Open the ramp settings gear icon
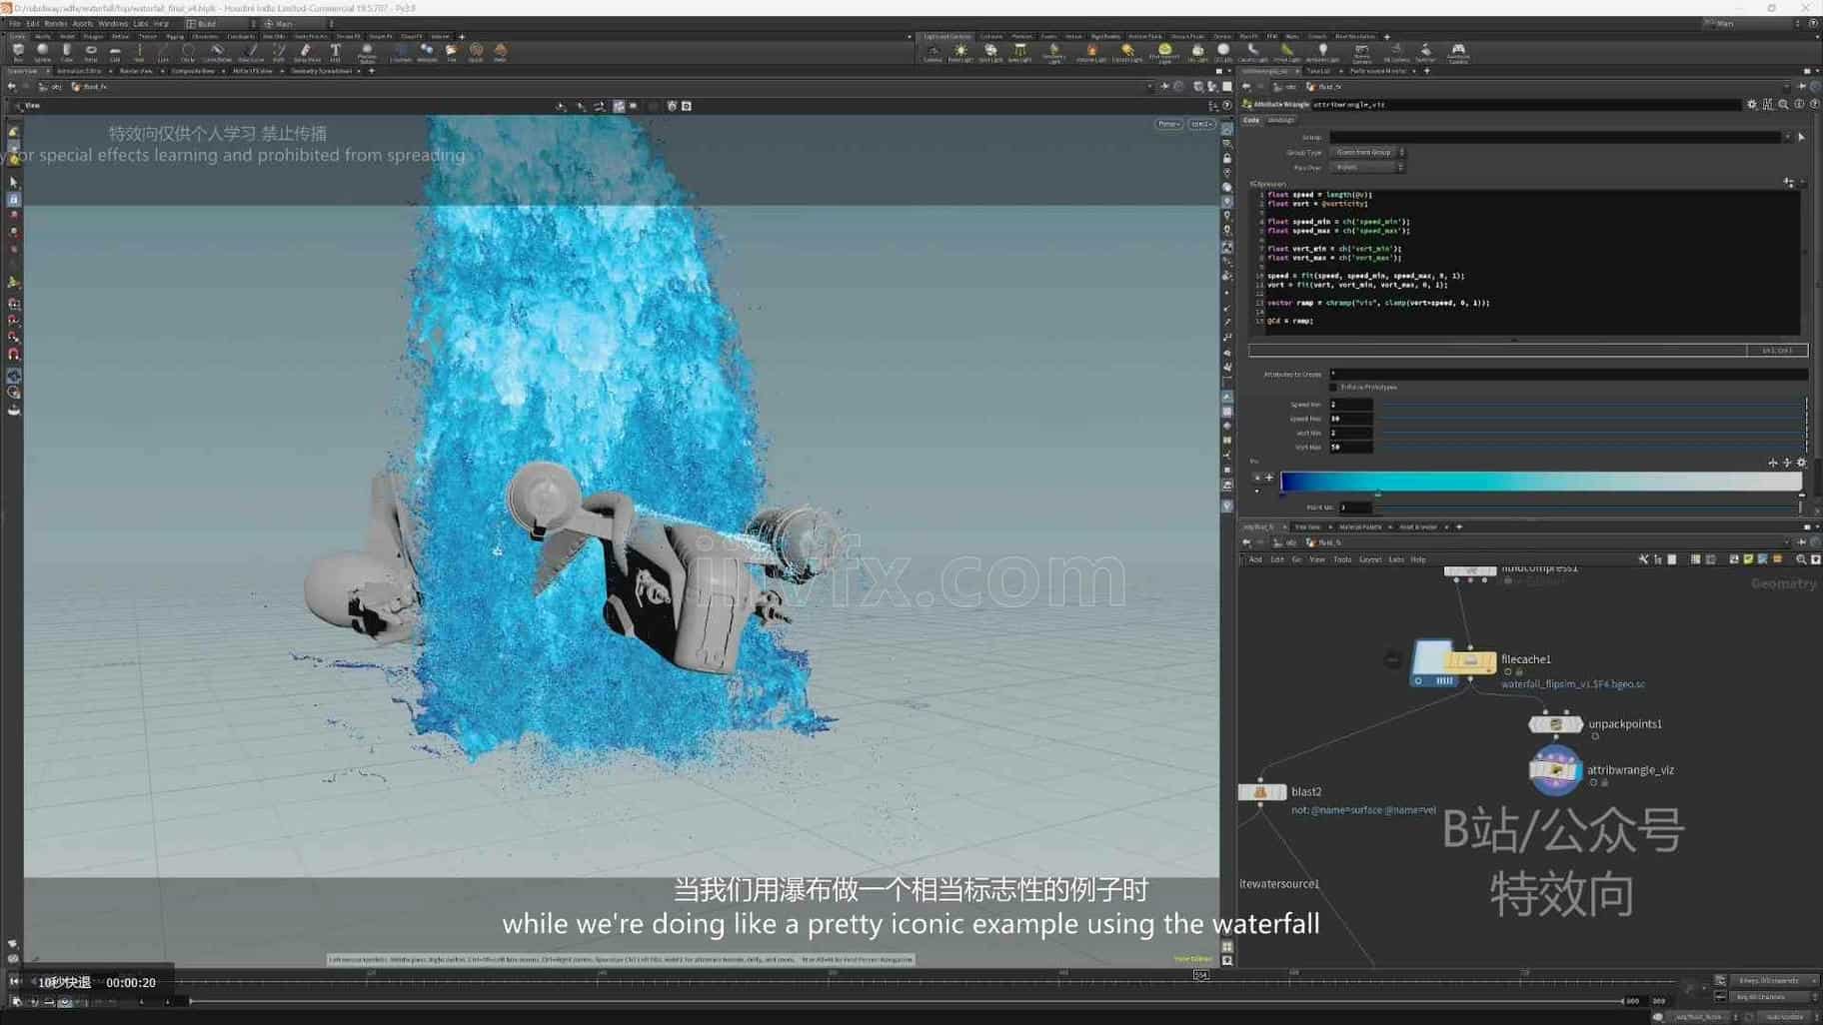Viewport: 1823px width, 1025px height. coord(1801,463)
